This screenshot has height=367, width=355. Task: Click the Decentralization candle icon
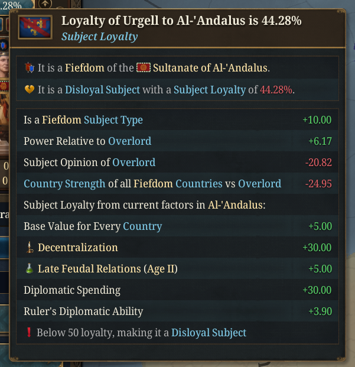tap(29, 248)
